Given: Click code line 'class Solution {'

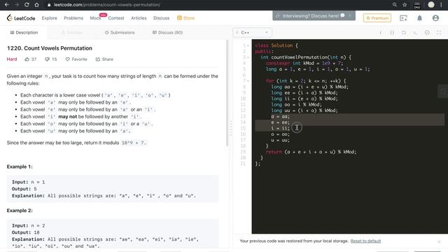Looking at the screenshot, I should pyautogui.click(x=276, y=45).
